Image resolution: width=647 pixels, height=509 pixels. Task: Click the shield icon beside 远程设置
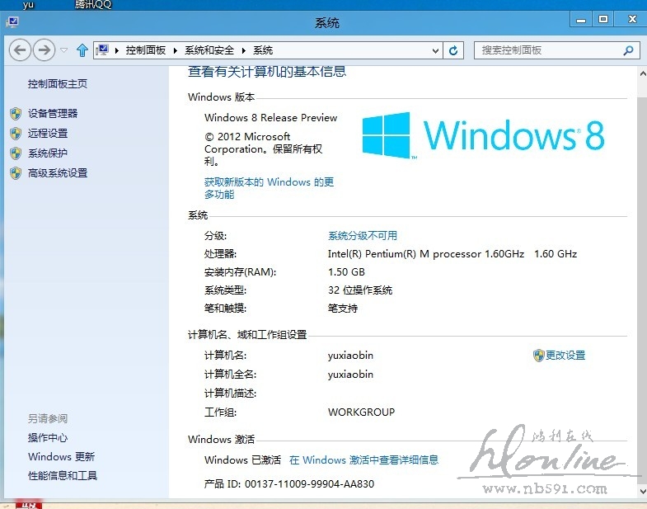coord(16,134)
